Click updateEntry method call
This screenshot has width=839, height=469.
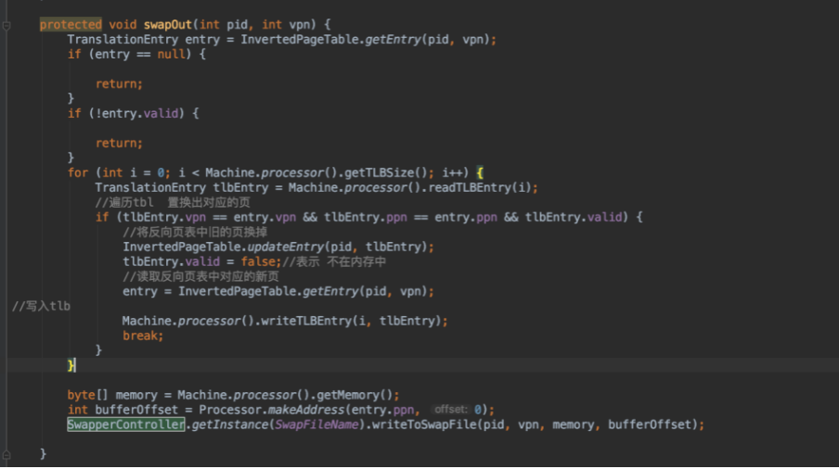286,247
